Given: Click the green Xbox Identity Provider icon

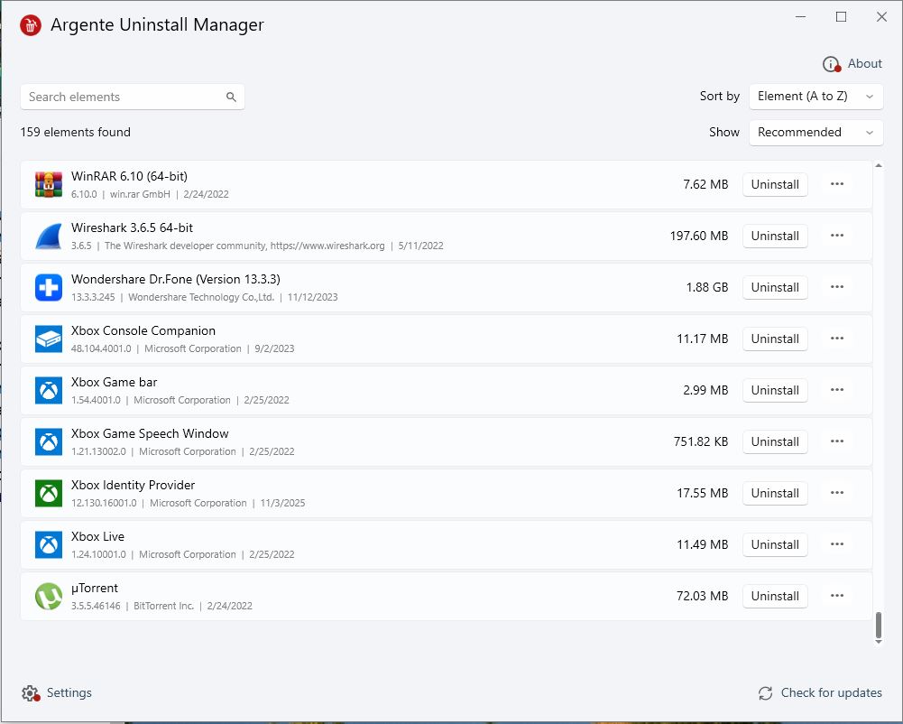Looking at the screenshot, I should tap(48, 493).
